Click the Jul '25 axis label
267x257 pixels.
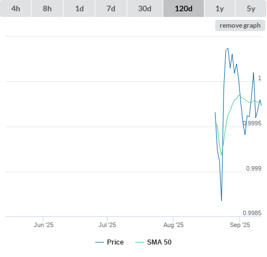click(107, 225)
